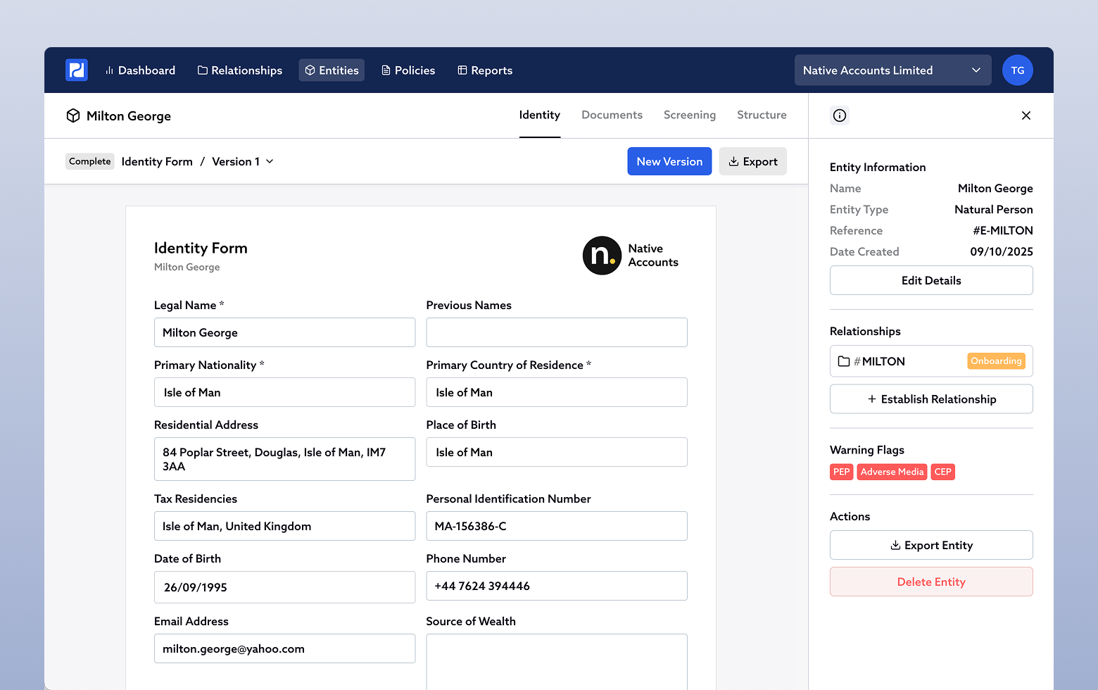Click the New Version button
The image size is (1098, 690).
pos(669,161)
